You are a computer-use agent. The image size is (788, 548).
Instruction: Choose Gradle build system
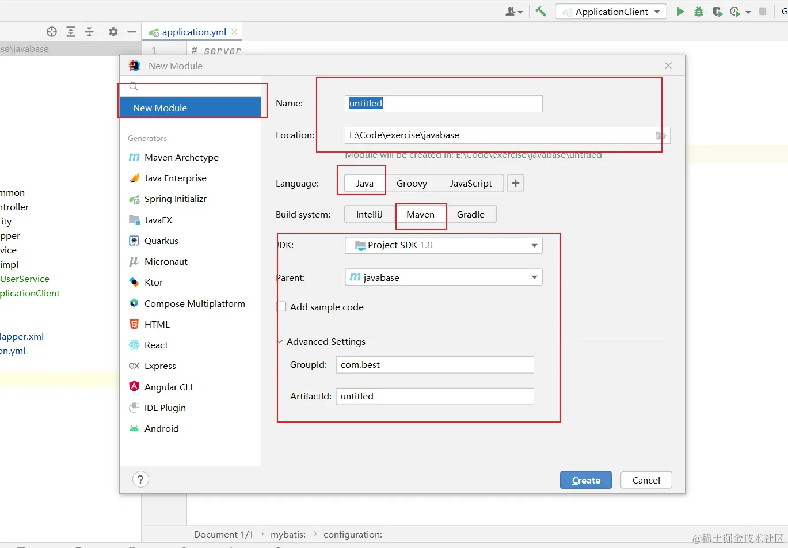[x=471, y=214]
